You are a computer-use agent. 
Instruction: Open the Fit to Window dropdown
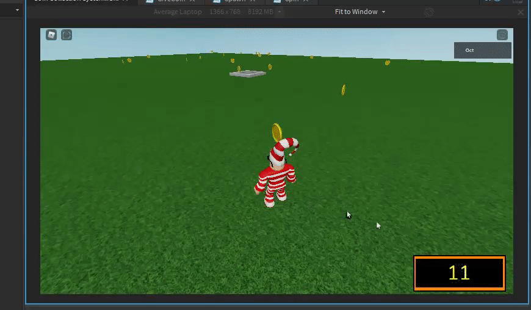pos(360,12)
